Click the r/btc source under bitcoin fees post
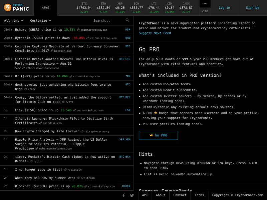This screenshot has height=200, width=267. [x=32, y=89]
